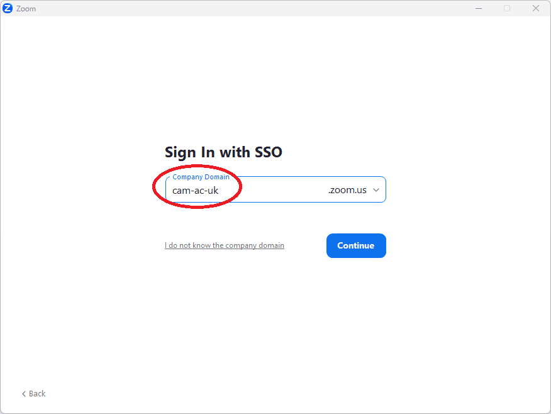Click the greyed-out maximize window icon
The image size is (551, 414).
coord(507,8)
